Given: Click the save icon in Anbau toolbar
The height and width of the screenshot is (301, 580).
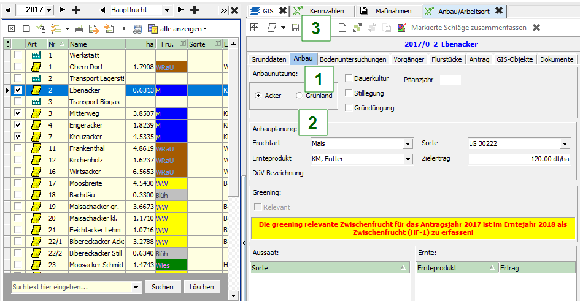Looking at the screenshot, I should tap(295, 28).
